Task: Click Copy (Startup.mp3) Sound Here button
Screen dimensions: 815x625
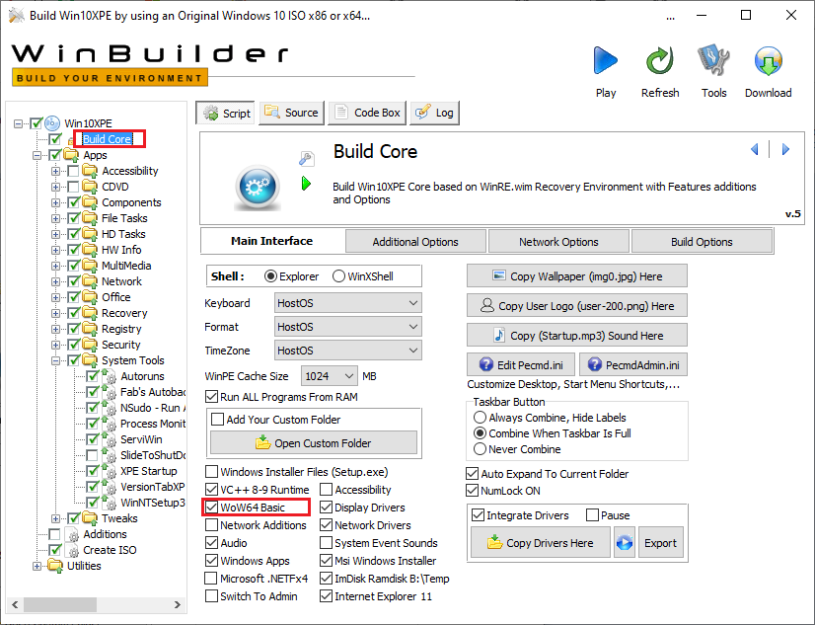Action: point(577,335)
